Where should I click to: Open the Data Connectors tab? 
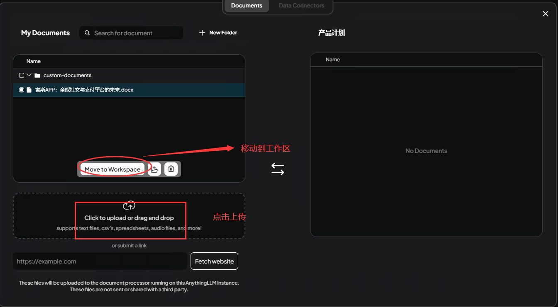(x=301, y=6)
